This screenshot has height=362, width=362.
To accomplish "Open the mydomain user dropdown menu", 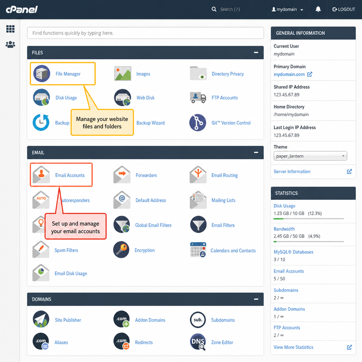I will point(287,10).
